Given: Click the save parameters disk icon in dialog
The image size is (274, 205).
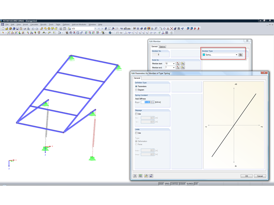Looking at the screenshot, I should coord(151,176).
